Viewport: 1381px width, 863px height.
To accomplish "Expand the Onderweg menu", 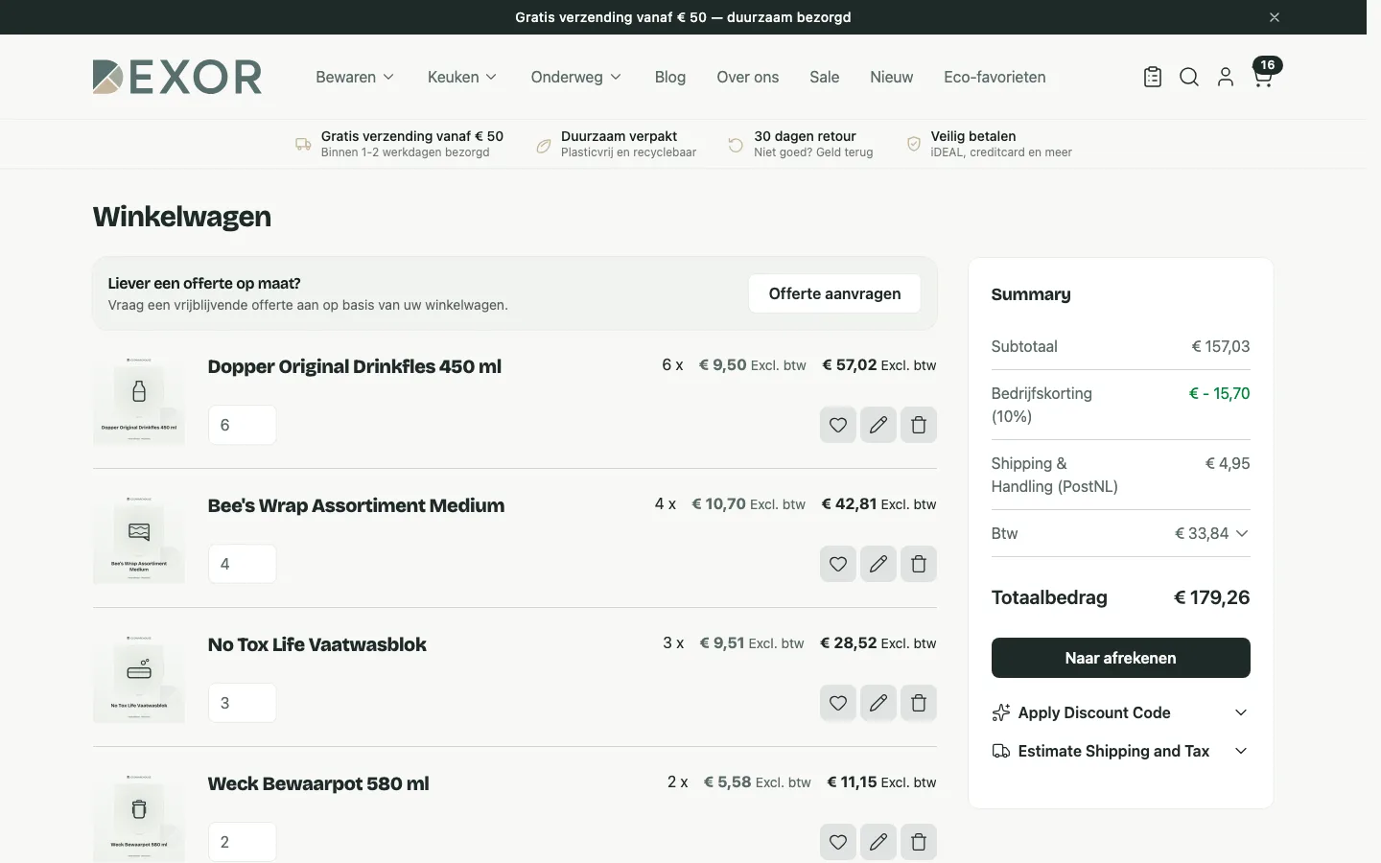I will click(x=576, y=77).
